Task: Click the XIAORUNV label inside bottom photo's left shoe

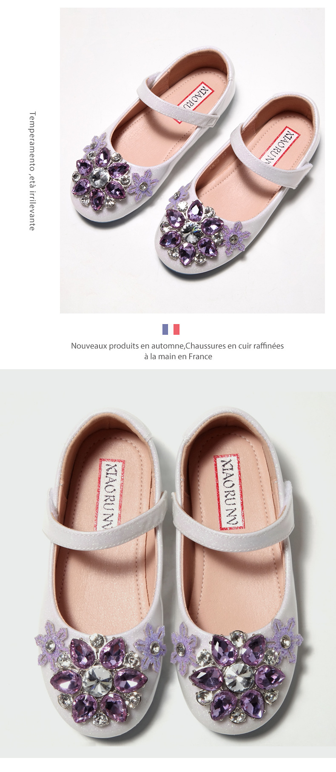Action: (x=112, y=494)
